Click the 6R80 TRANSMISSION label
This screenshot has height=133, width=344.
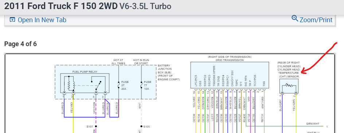[230, 60]
